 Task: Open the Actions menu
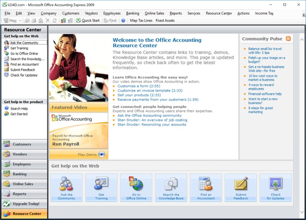pyautogui.click(x=243, y=13)
